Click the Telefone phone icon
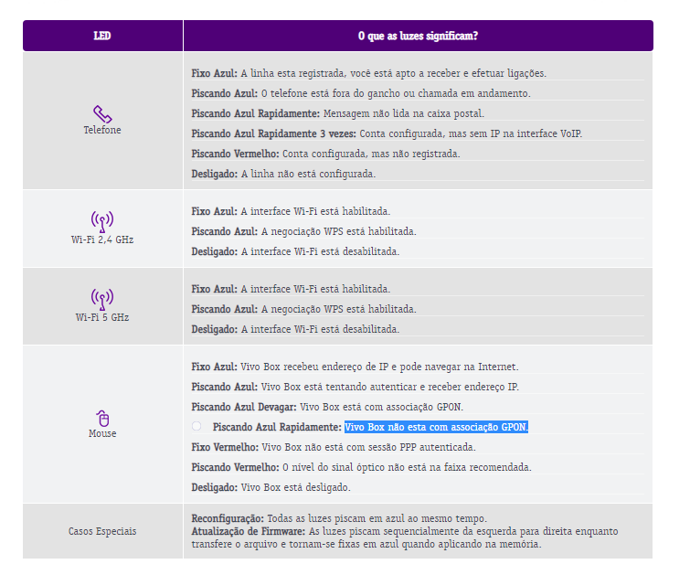Image resolution: width=690 pixels, height=564 pixels. (x=102, y=114)
